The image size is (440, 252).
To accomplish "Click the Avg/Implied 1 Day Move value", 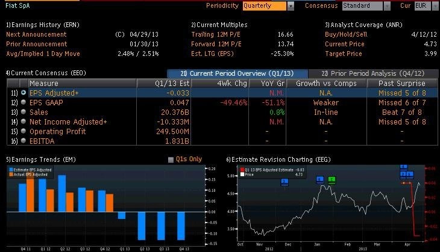I will pyautogui.click(x=138, y=54).
